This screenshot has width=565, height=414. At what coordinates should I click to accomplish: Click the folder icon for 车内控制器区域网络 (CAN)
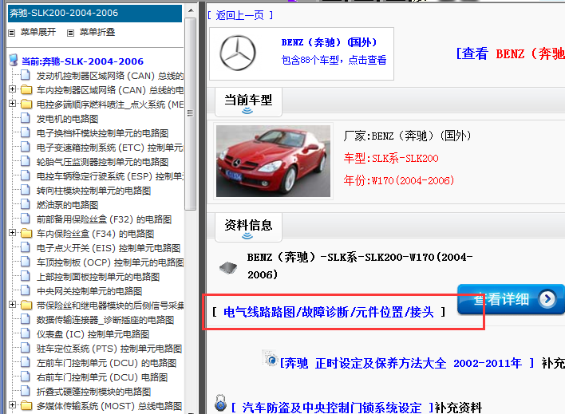[26, 89]
